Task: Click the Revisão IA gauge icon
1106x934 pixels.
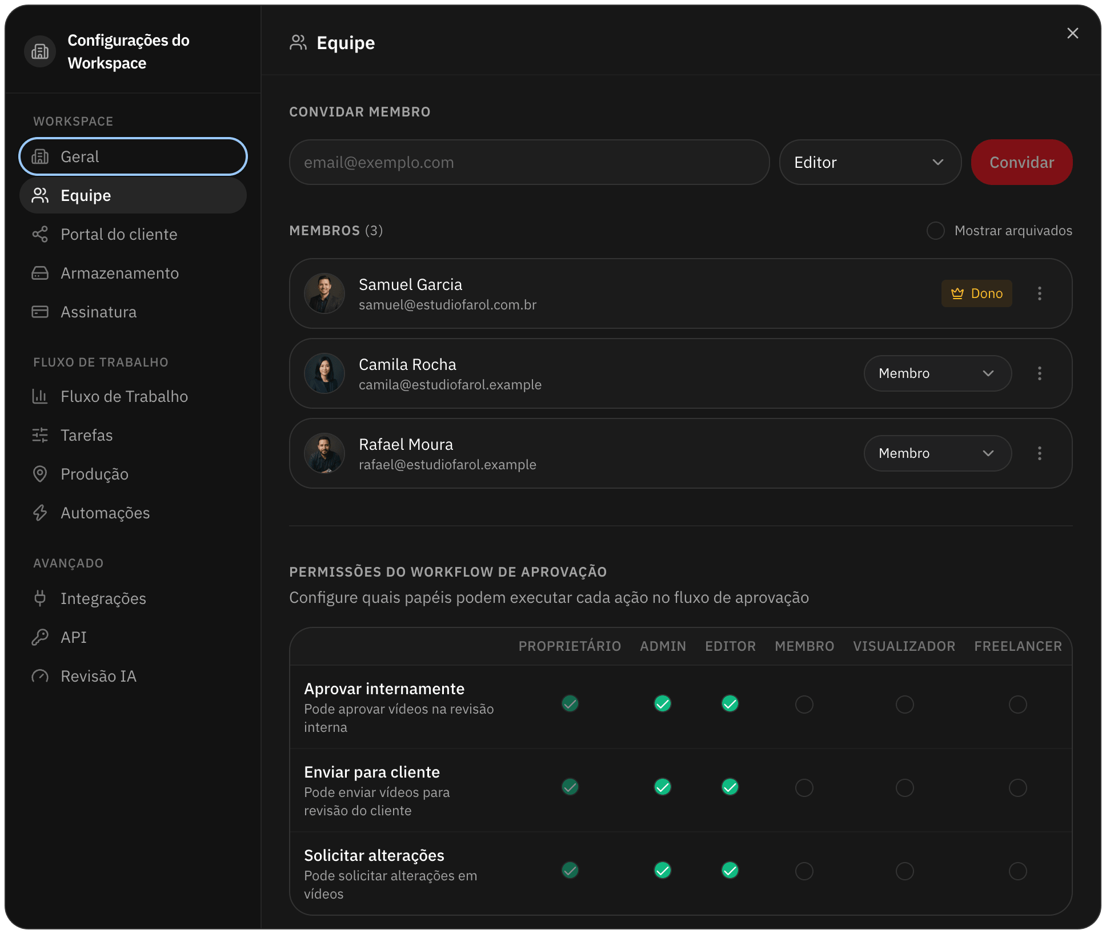Action: pos(40,676)
